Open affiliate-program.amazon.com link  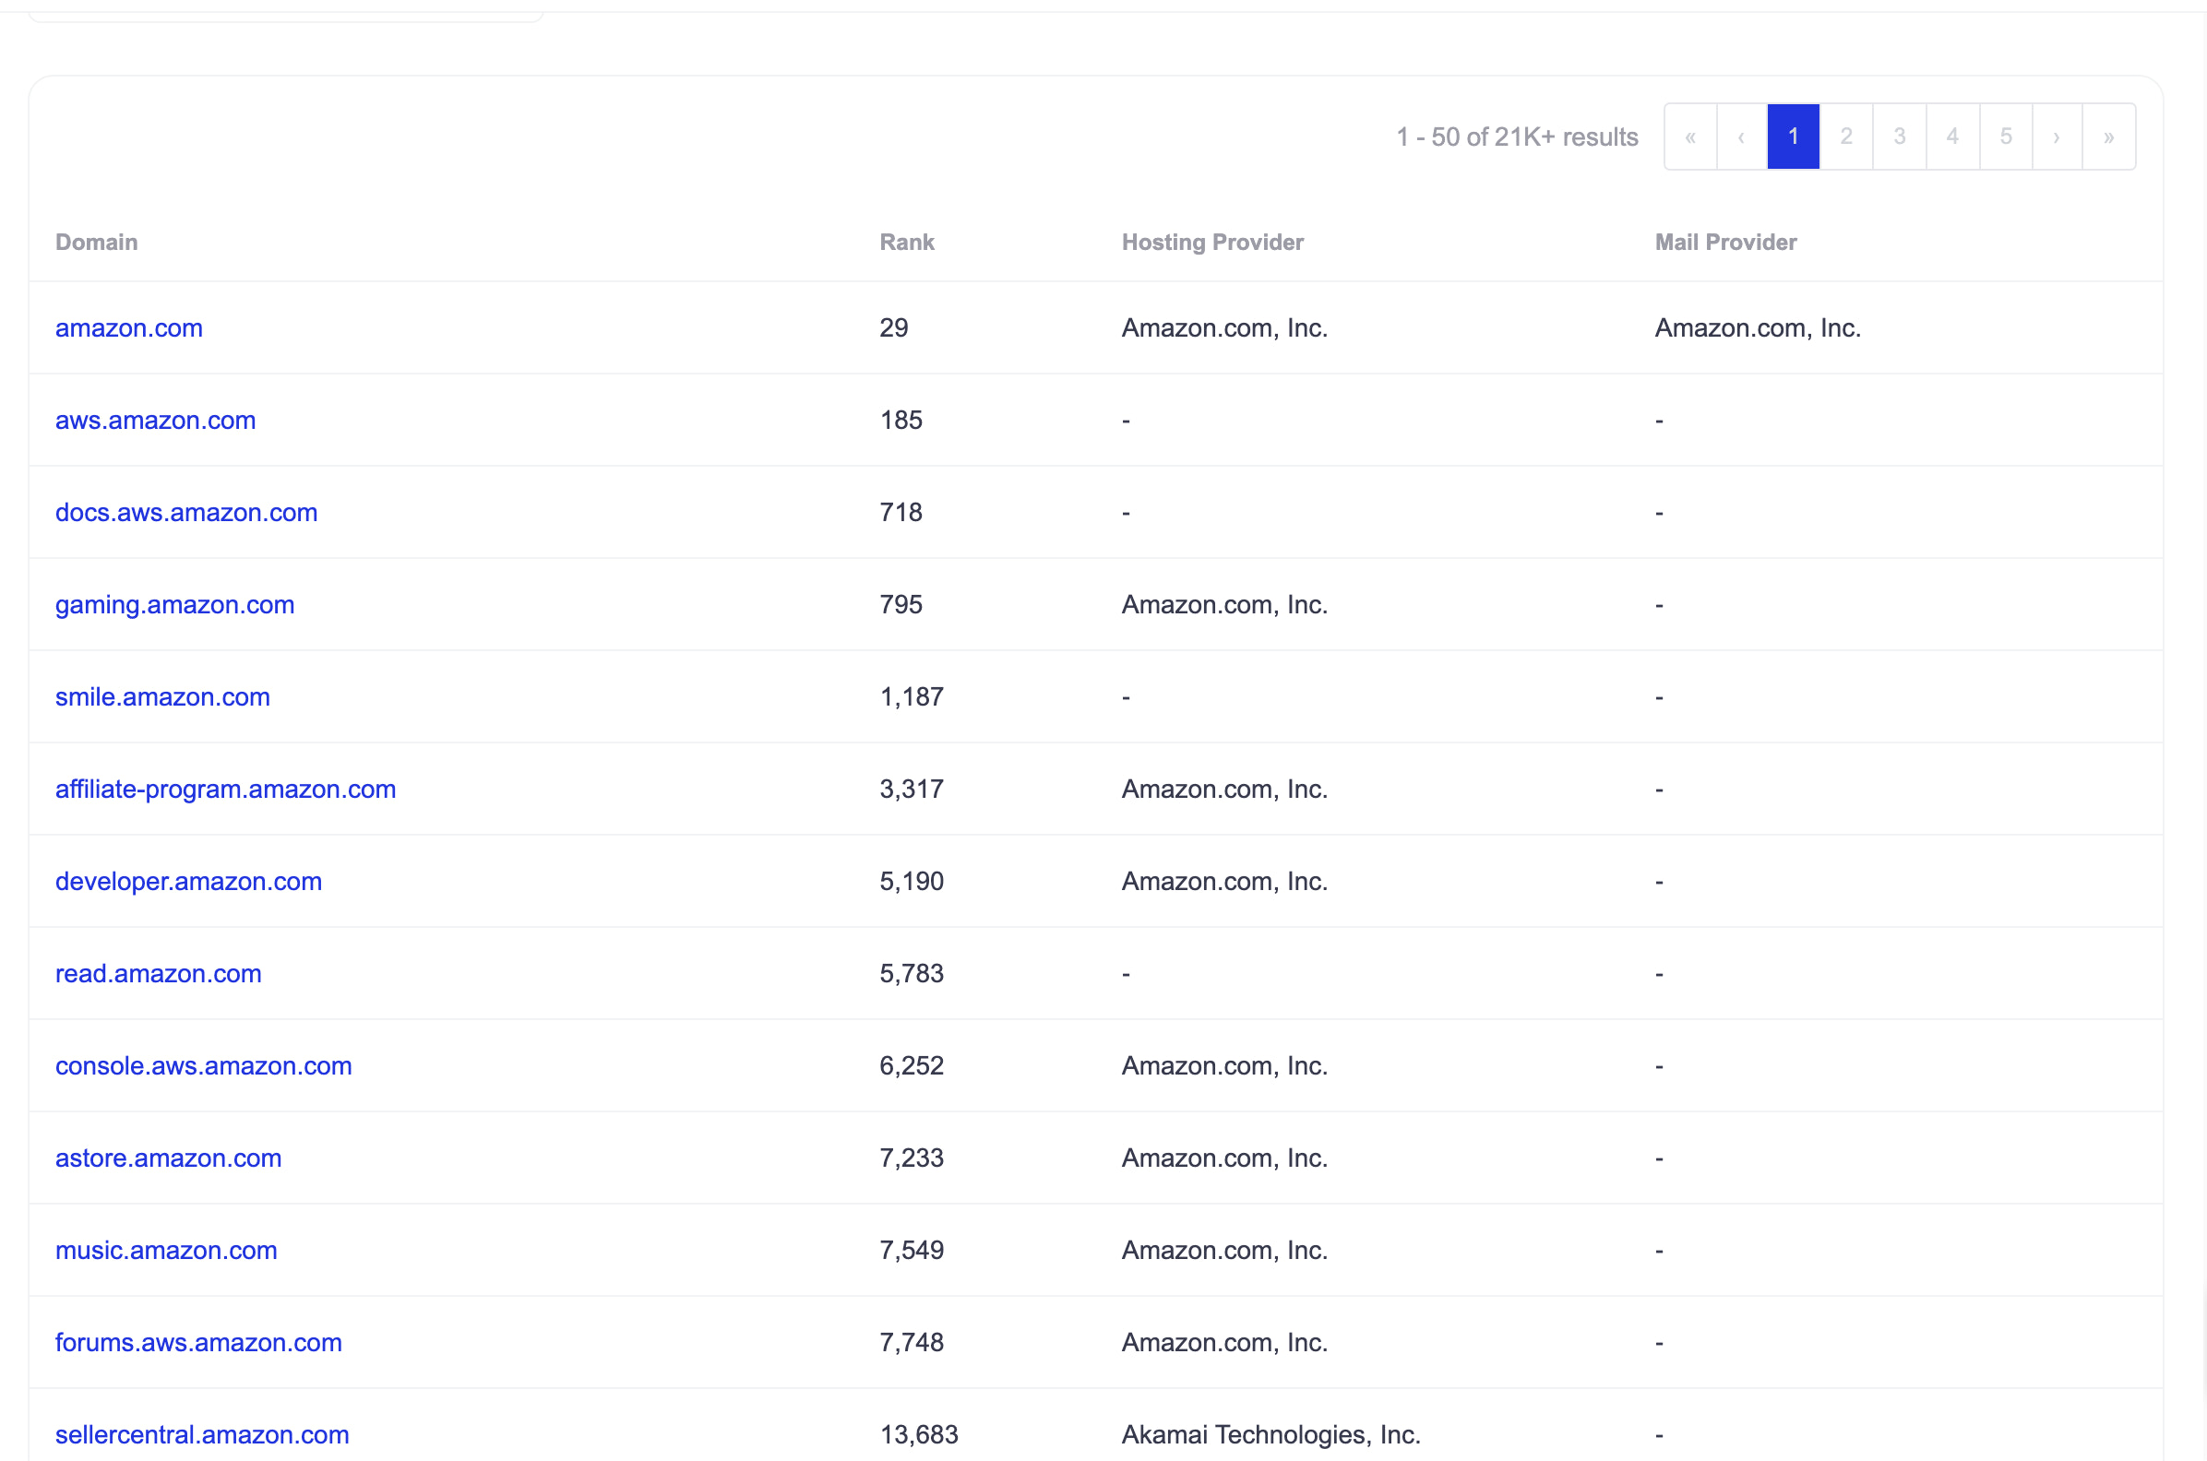(x=224, y=790)
